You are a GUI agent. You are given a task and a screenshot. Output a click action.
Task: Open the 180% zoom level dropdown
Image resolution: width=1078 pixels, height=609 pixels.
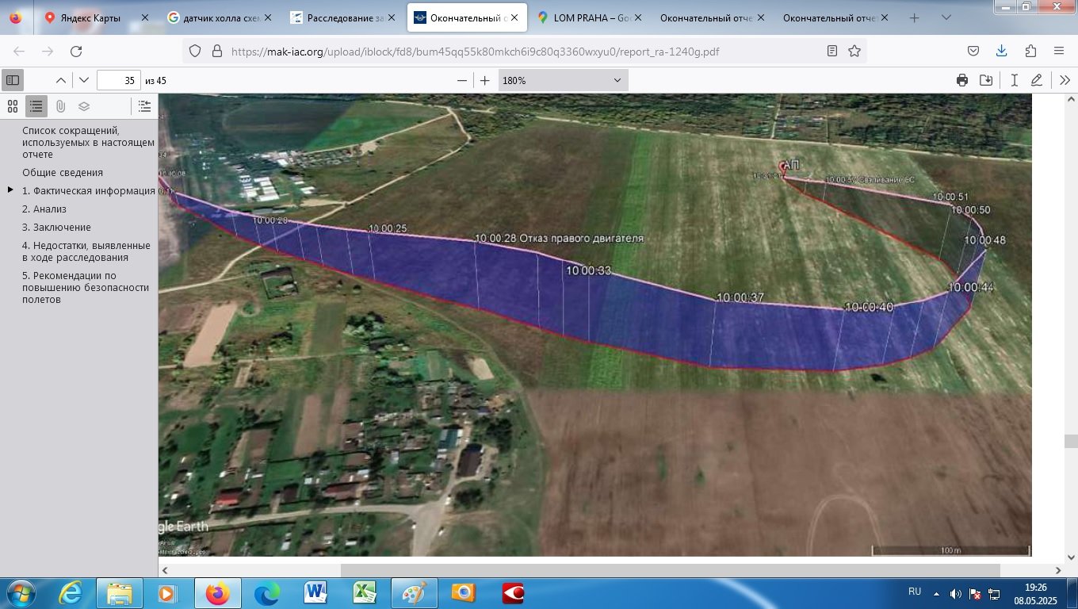click(563, 80)
